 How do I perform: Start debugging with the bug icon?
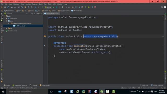point(57,7)
